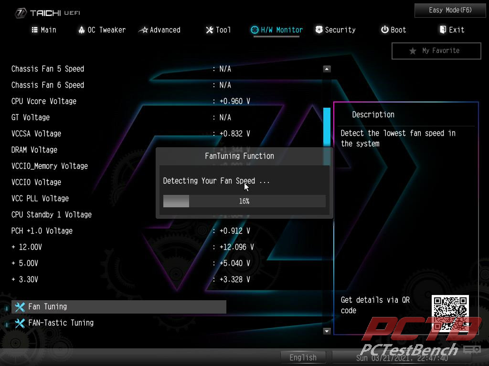Select GT Voltage label

click(x=31, y=117)
